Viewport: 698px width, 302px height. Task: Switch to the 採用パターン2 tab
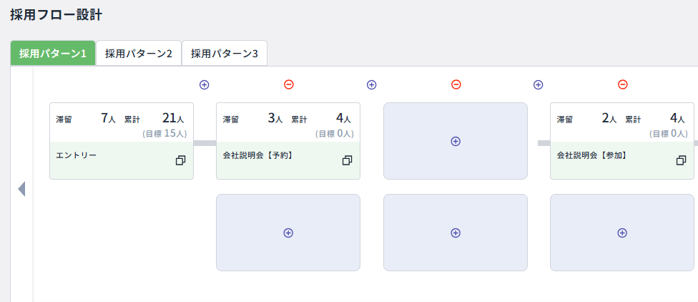[139, 53]
